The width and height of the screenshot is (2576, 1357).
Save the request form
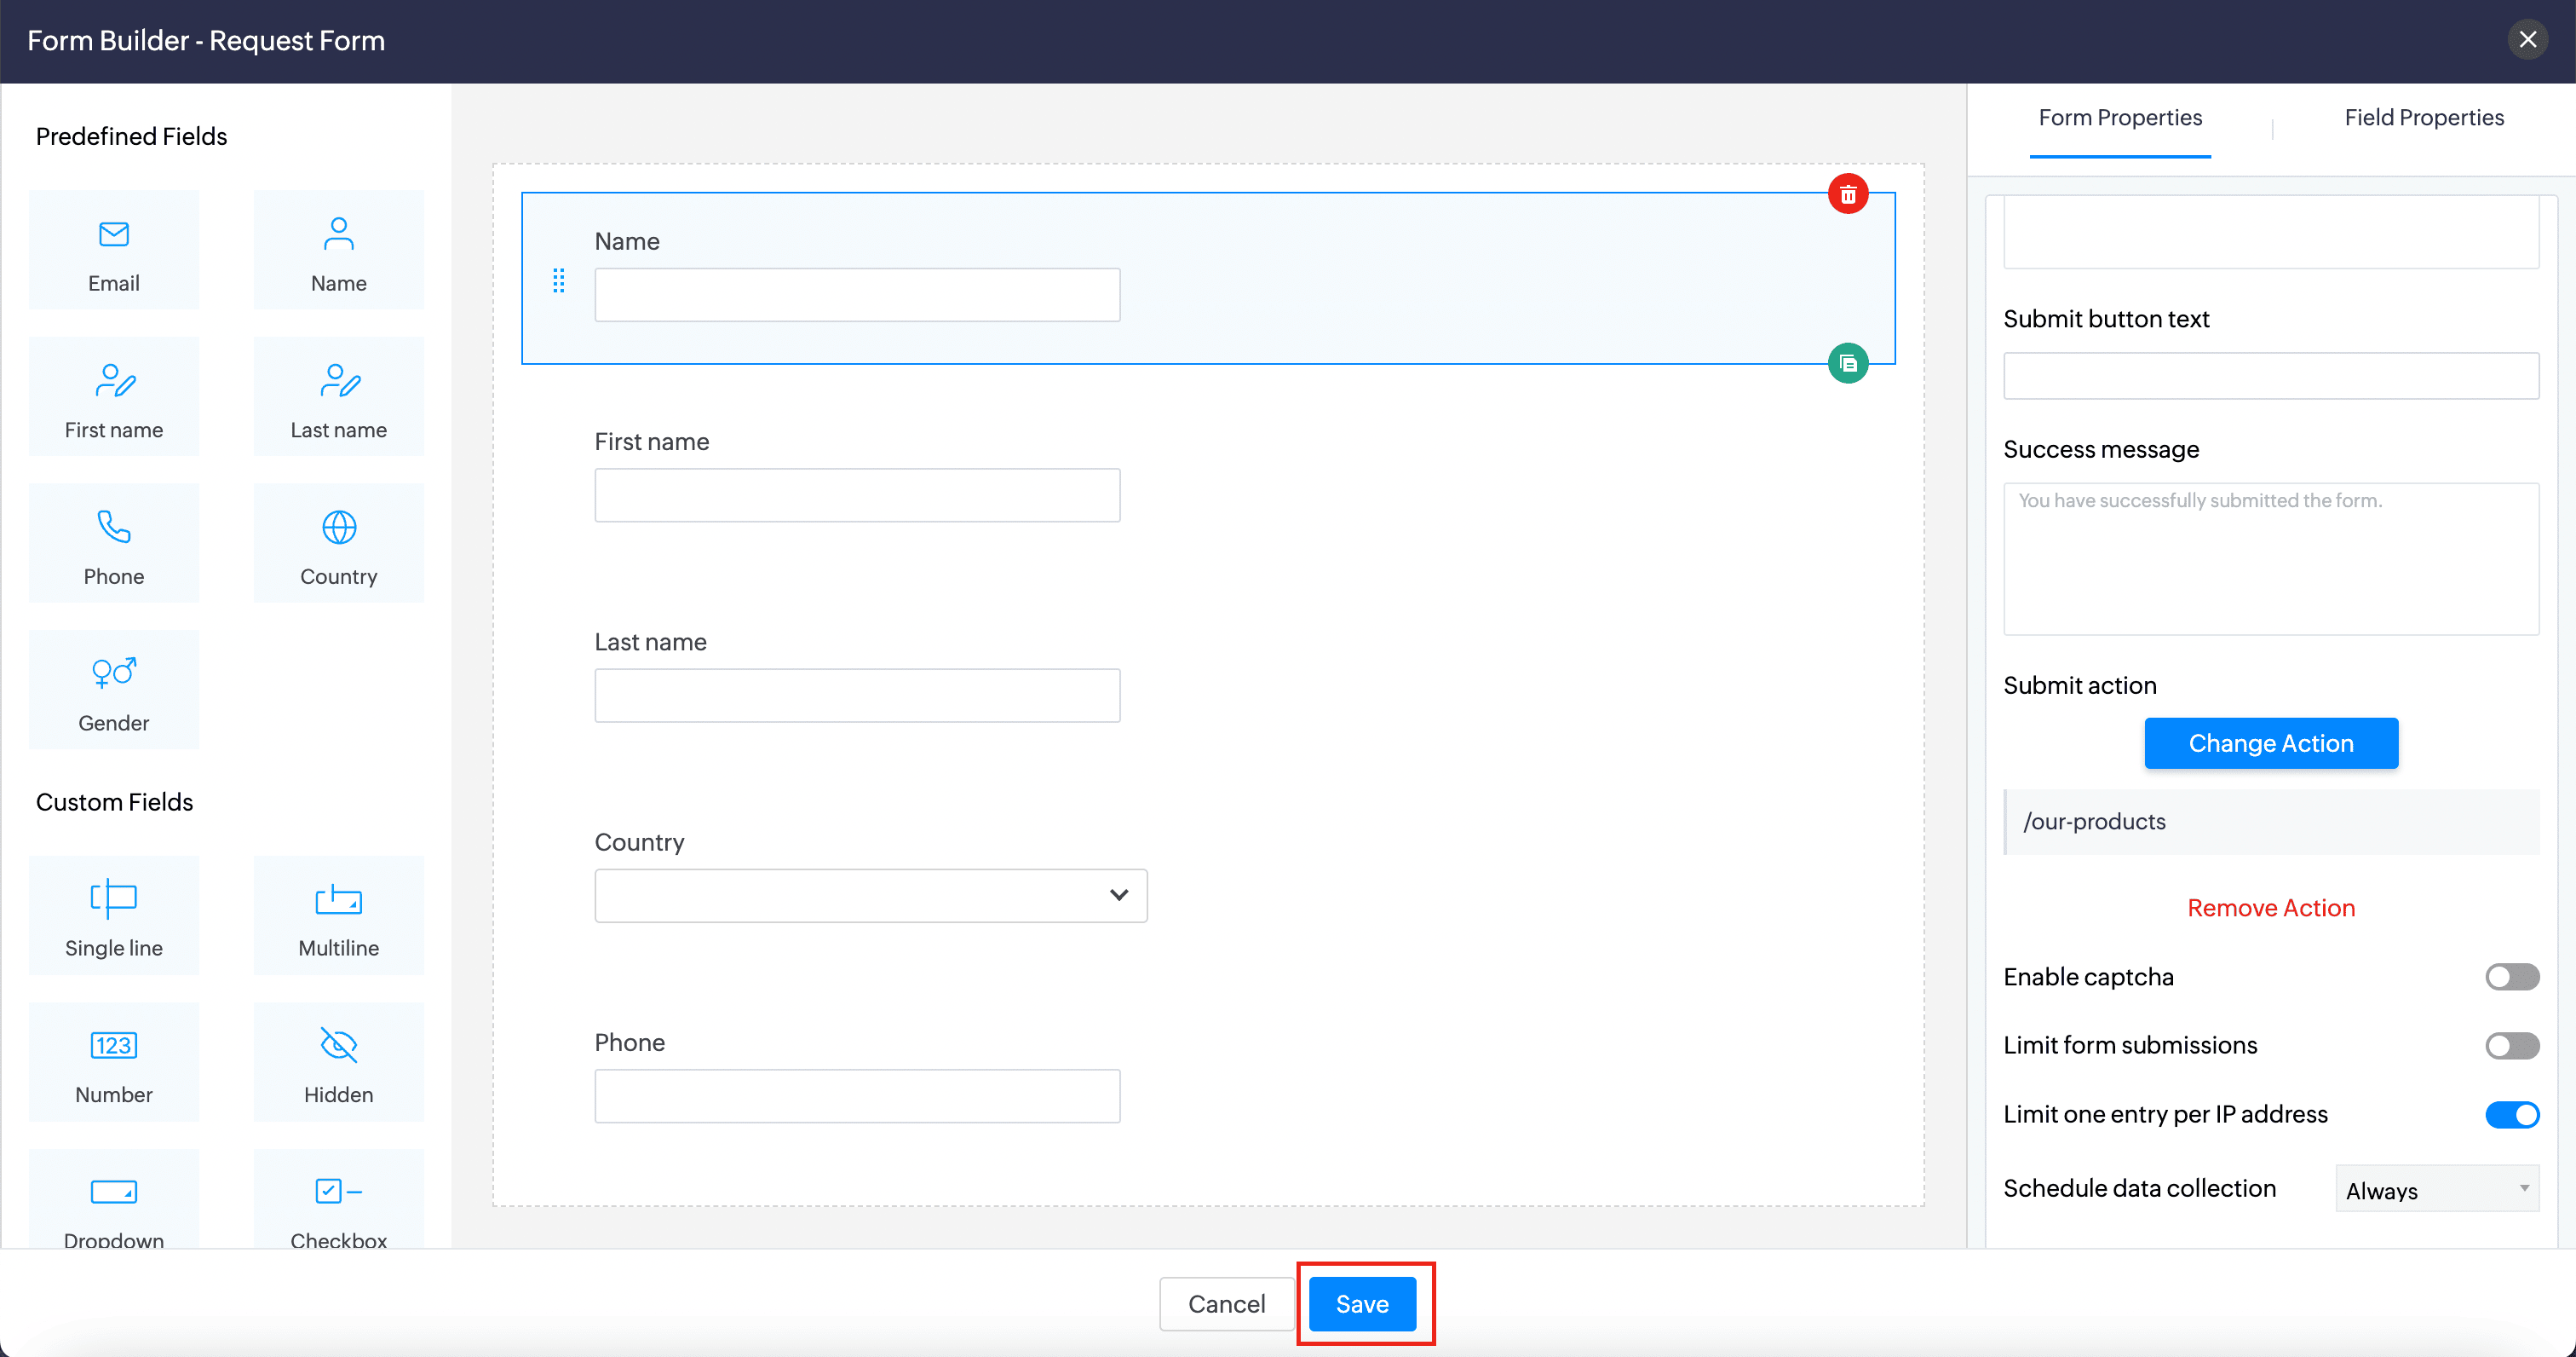point(1361,1304)
